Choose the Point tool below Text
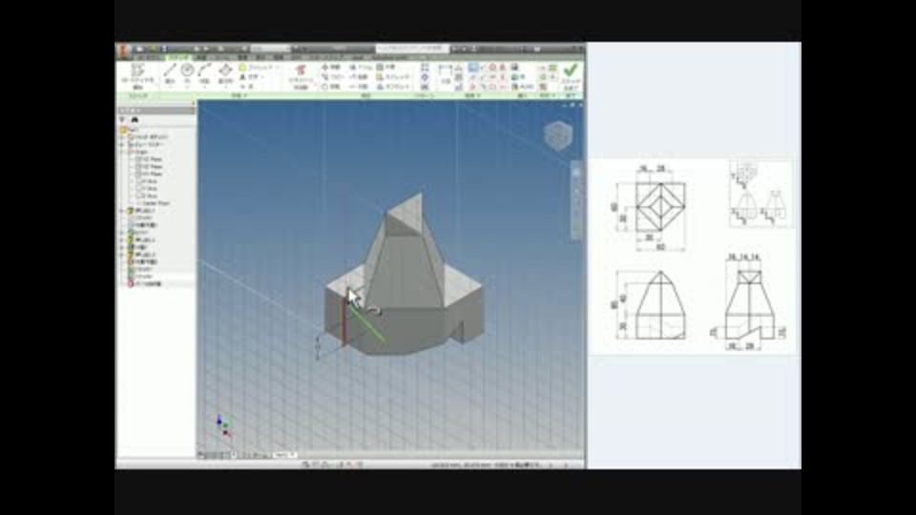This screenshot has width=916, height=515. (247, 87)
